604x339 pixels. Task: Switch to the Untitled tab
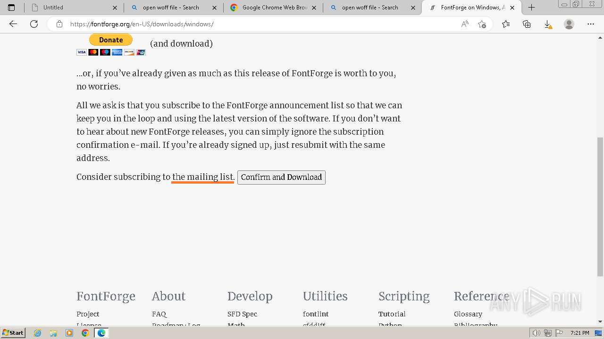point(74,8)
